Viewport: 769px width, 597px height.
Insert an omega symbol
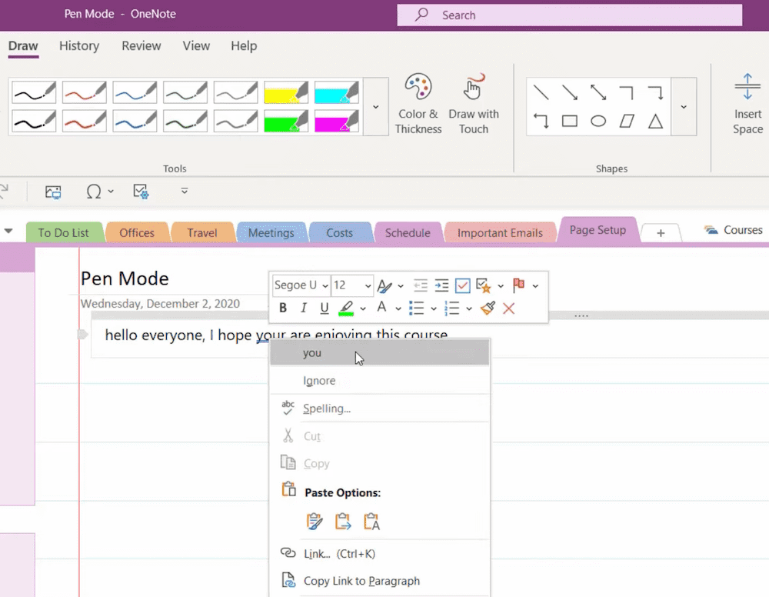[94, 192]
